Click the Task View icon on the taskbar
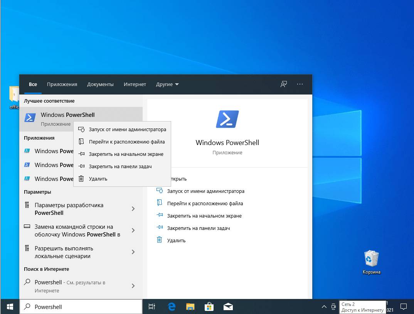The height and width of the screenshot is (314, 414). (151, 306)
